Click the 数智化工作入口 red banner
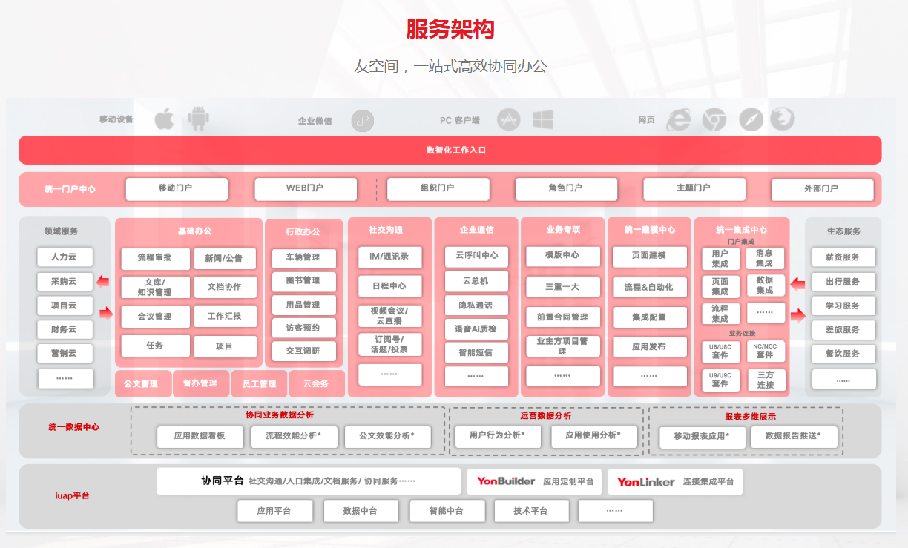The height and width of the screenshot is (548, 908). (450, 150)
